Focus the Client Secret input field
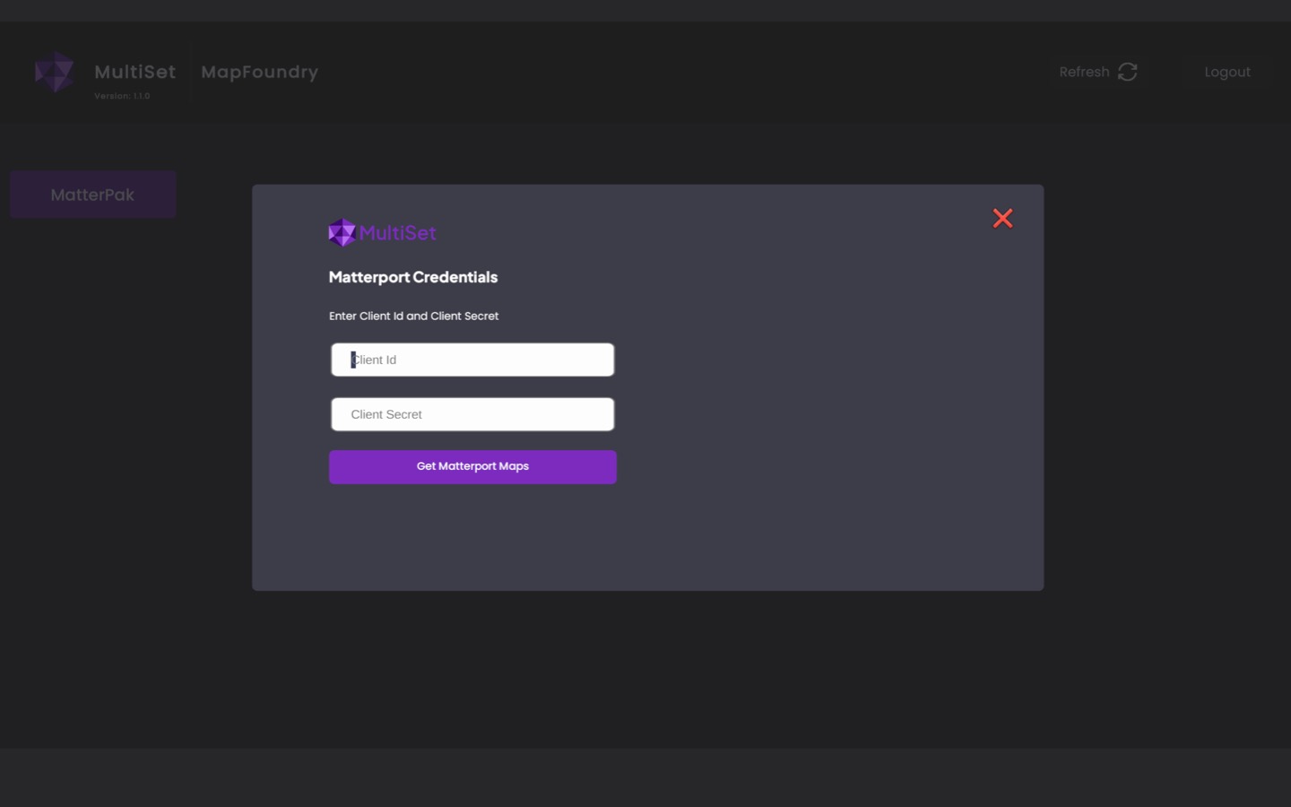 [472, 414]
